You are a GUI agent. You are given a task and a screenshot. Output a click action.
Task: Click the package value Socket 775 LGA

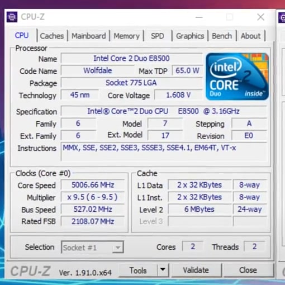131,83
